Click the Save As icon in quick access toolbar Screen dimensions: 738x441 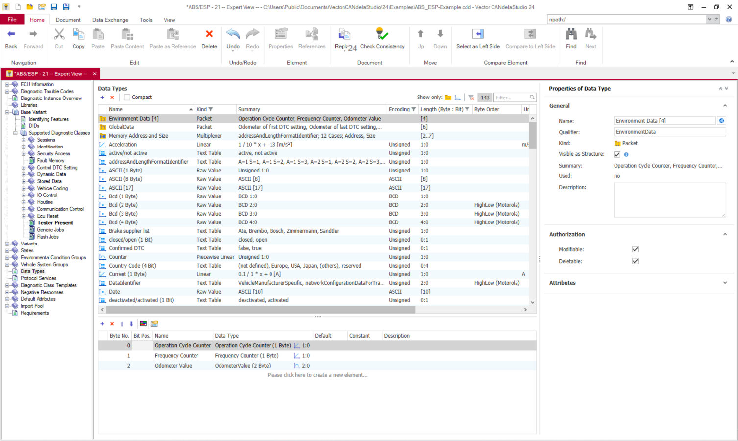66,7
